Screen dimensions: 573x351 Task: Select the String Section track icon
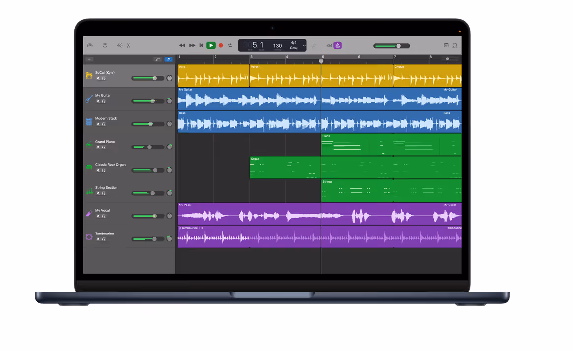click(x=89, y=191)
